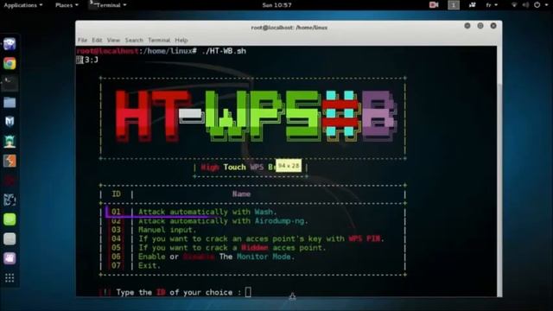The image size is (553, 311).
Task: Open the green notes icon in the dock
Action: tap(10, 219)
